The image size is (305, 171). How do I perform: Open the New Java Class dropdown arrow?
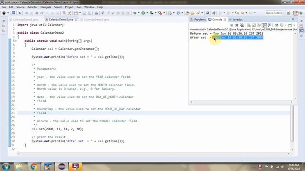tap(182, 13)
